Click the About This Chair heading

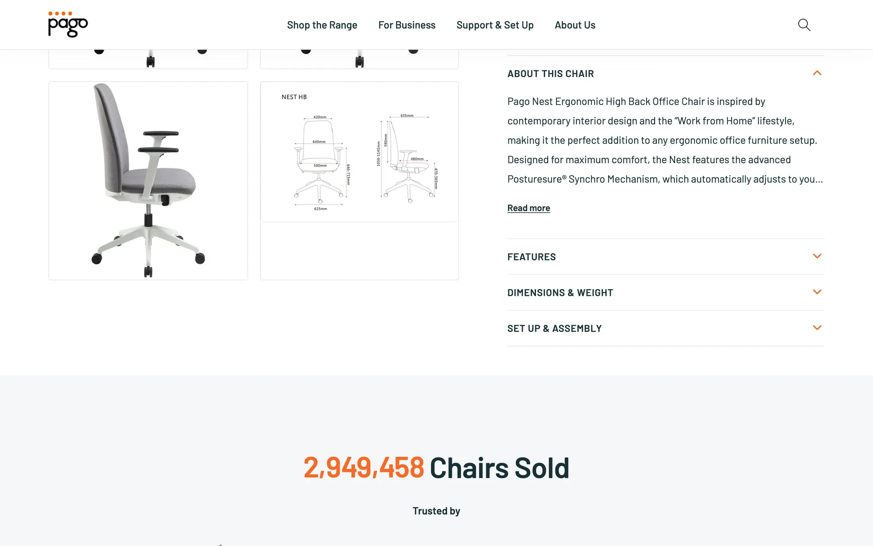pyautogui.click(x=550, y=73)
